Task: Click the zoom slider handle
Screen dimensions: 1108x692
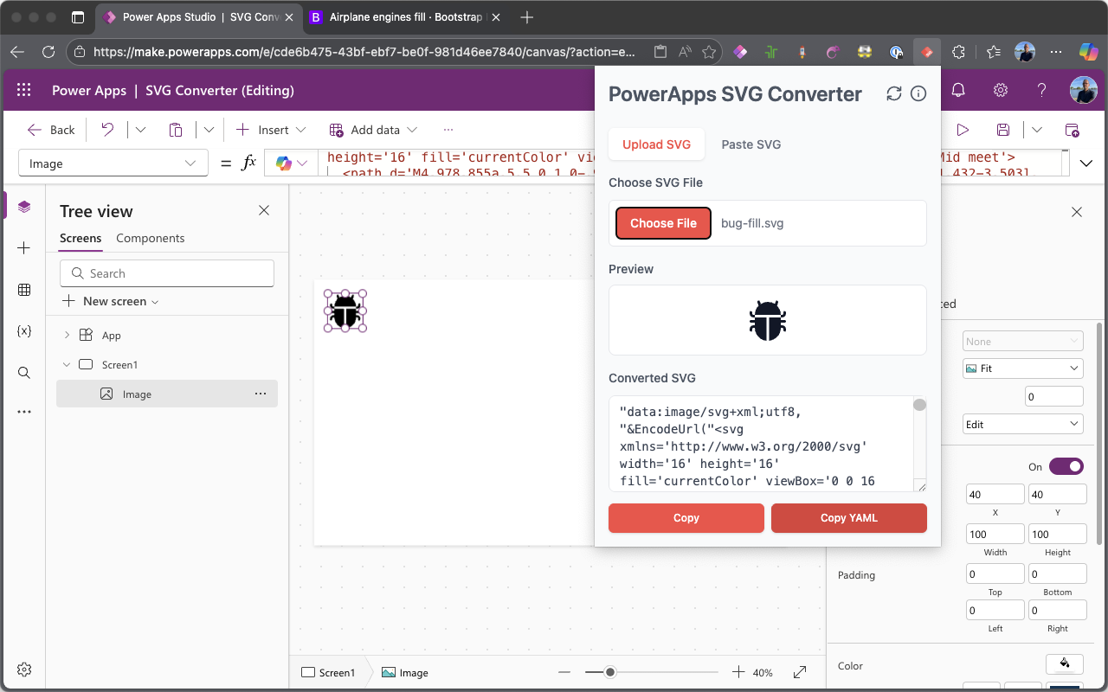Action: [x=610, y=672]
